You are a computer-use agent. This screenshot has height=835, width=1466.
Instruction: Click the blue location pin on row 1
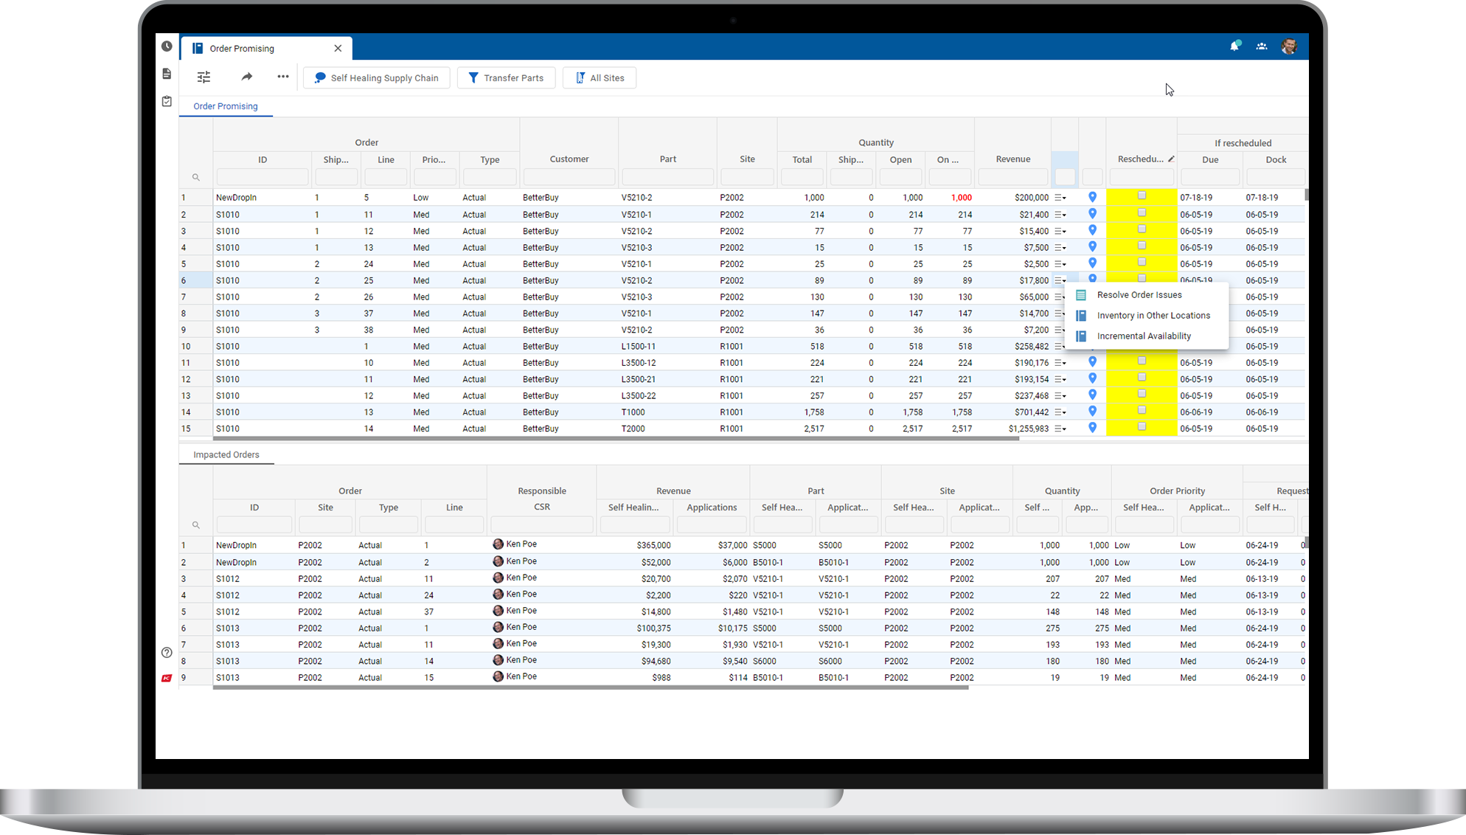(x=1093, y=196)
